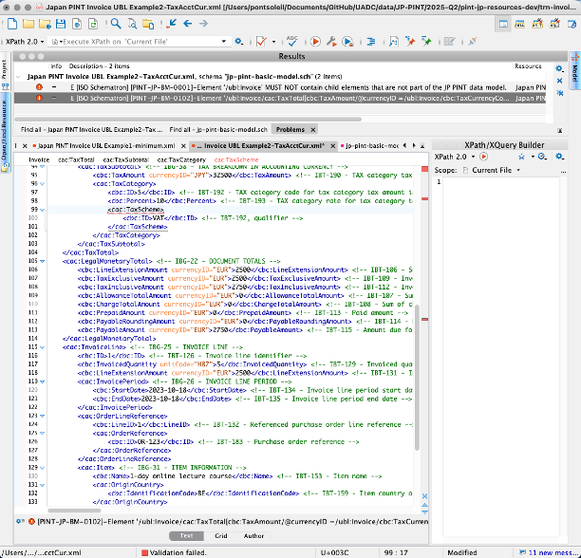Open favorites star in XPath Builder

point(522,157)
